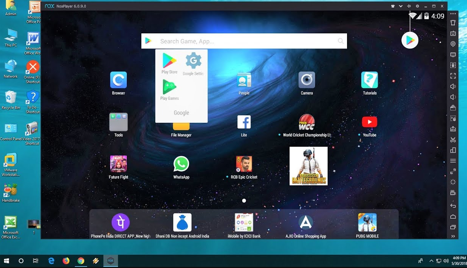467x268 pixels.
Task: Open the People contacts app
Action: pos(244,83)
